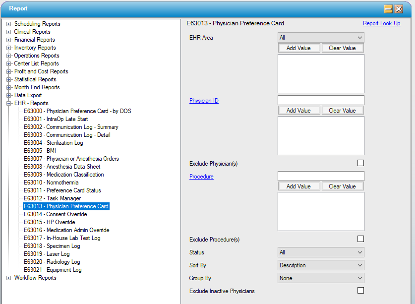415x304 pixels.
Task: Check the Exclude Procedure(s) checkbox
Action: pyautogui.click(x=360, y=239)
